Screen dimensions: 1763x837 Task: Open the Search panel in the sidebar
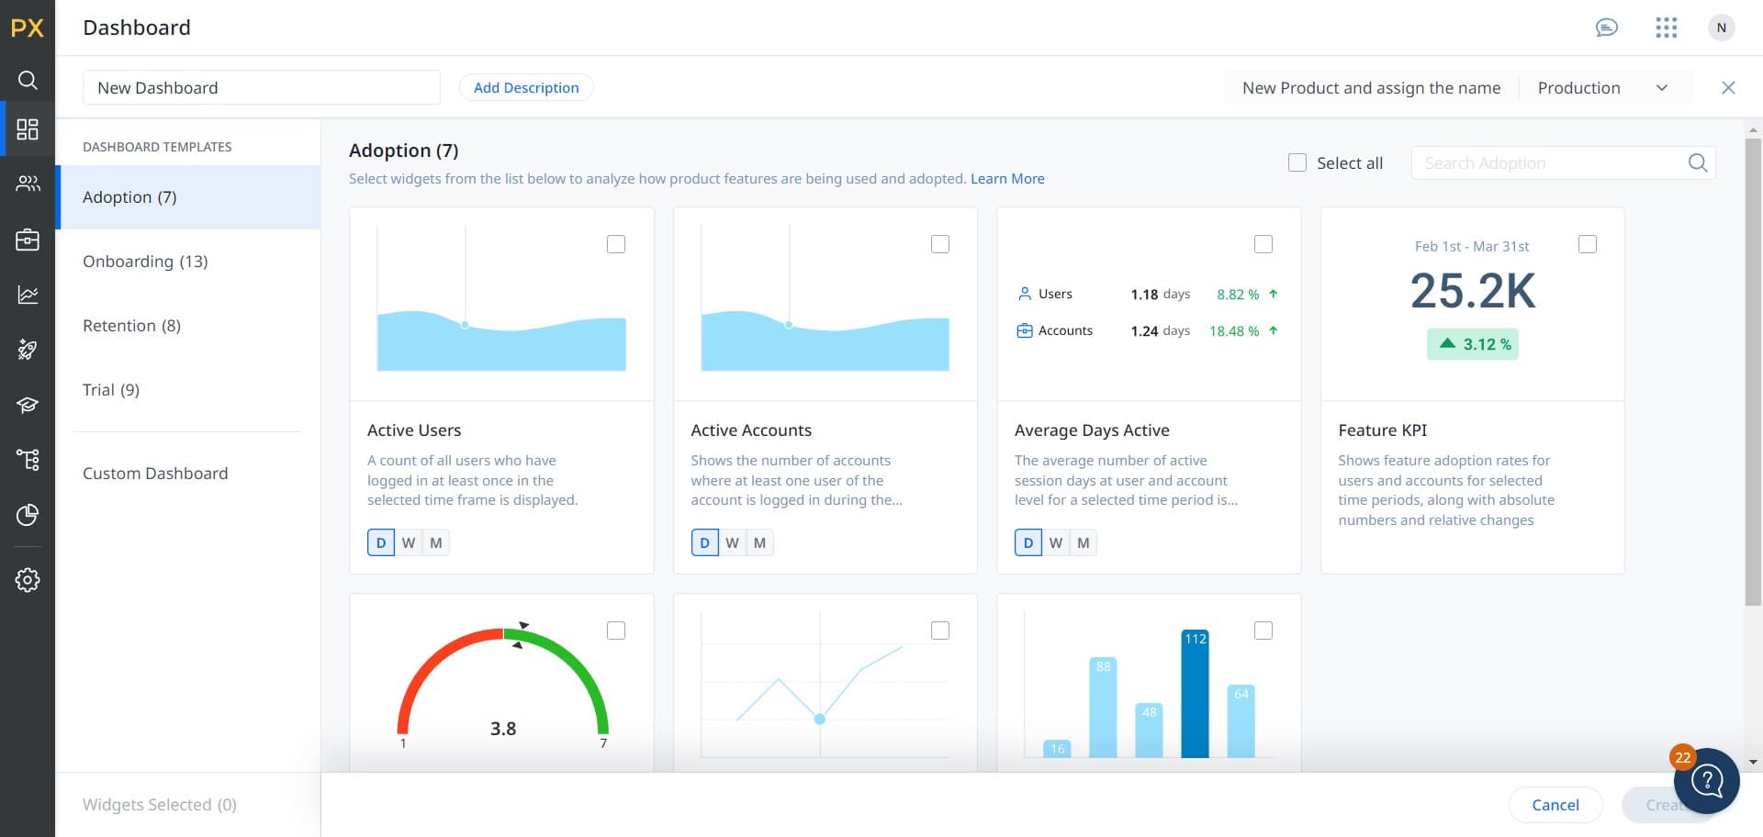(27, 80)
